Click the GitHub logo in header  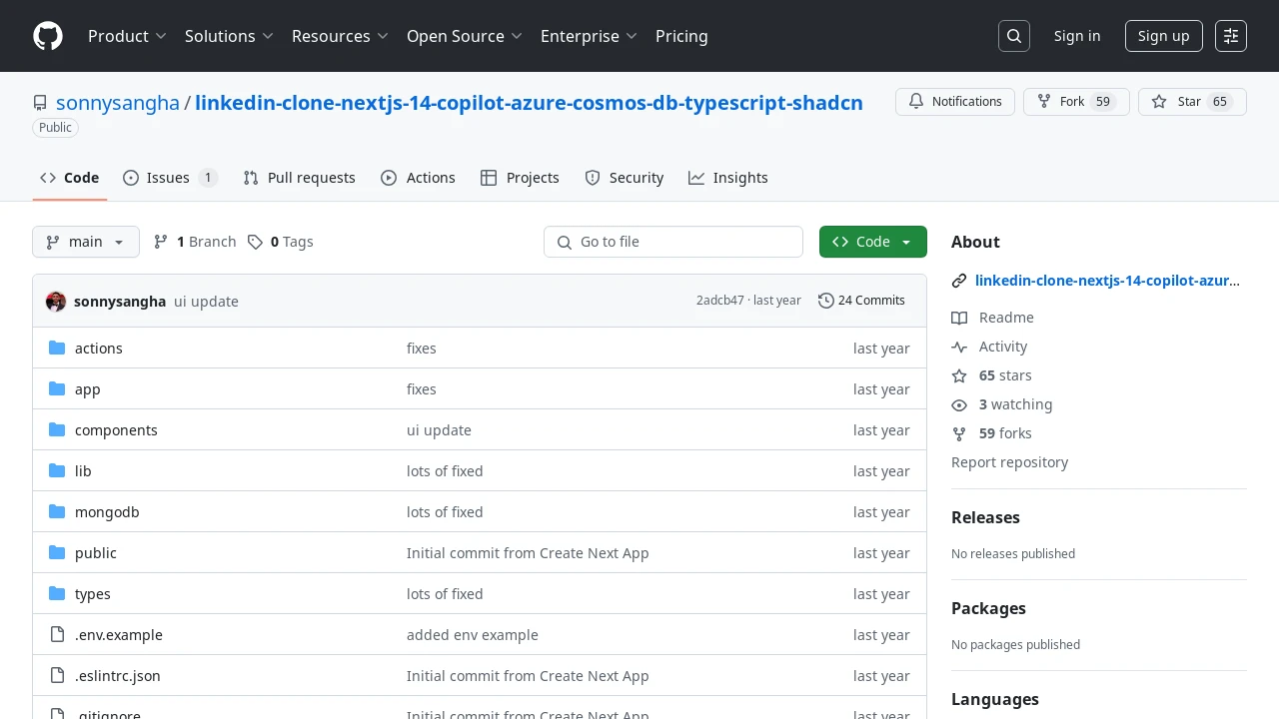48,36
